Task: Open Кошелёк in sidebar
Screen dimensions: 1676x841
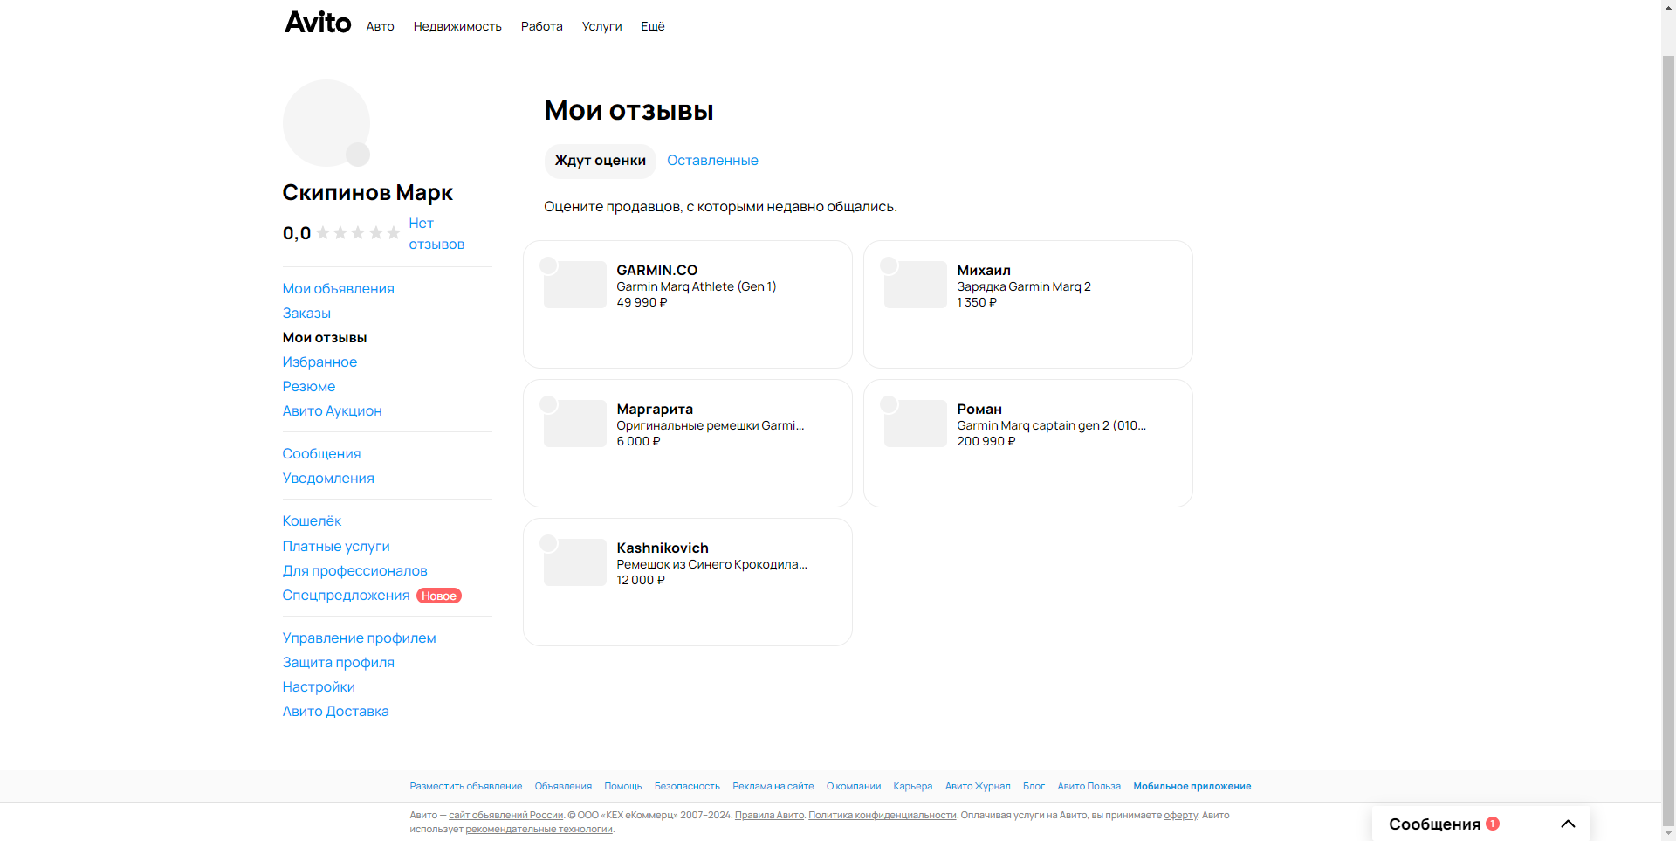Action: 312,521
